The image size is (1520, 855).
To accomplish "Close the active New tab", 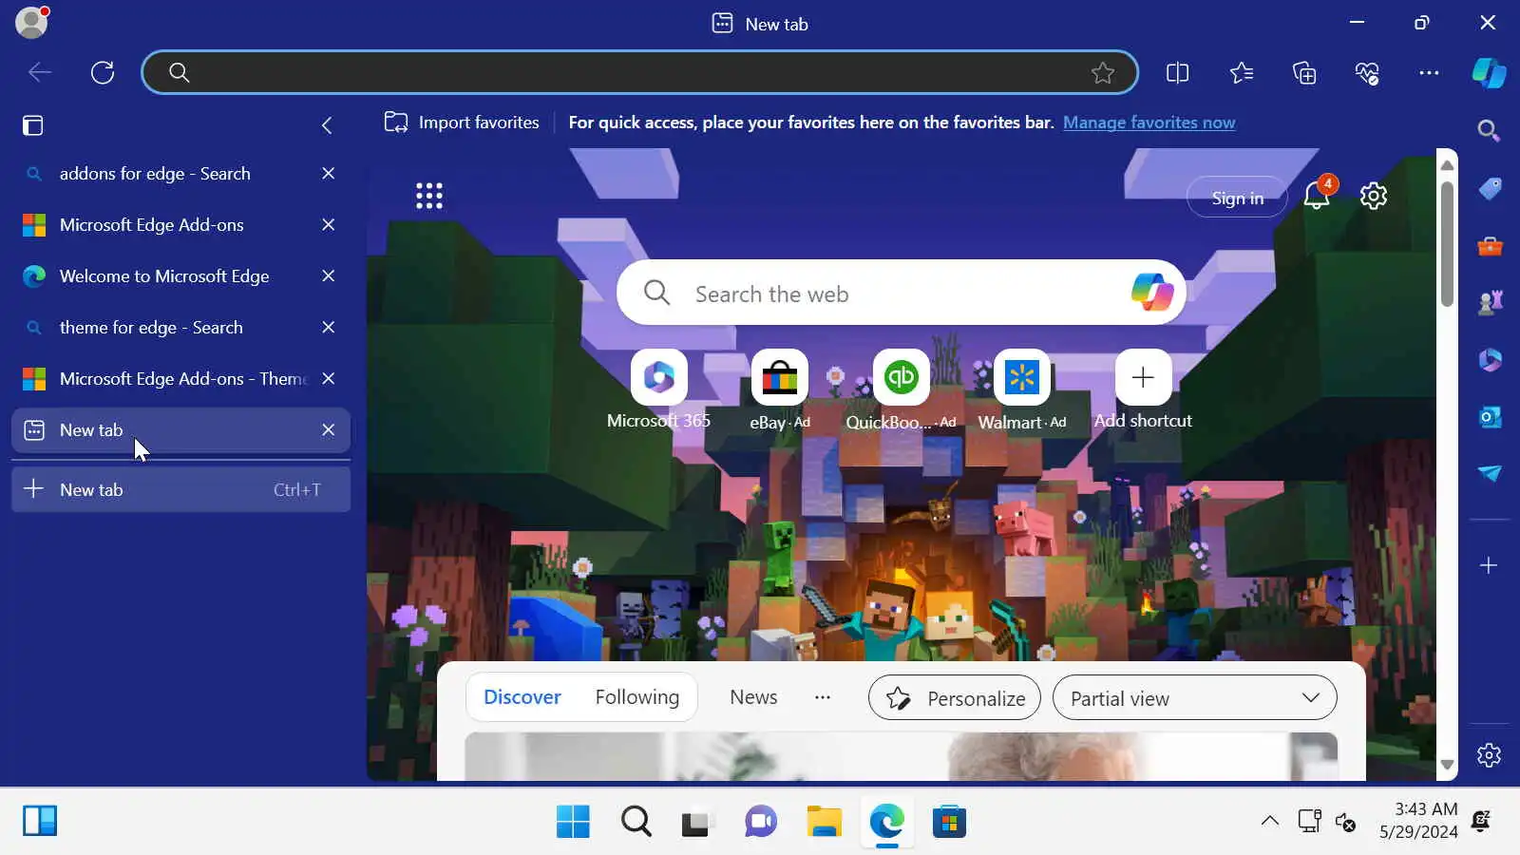I will click(328, 430).
